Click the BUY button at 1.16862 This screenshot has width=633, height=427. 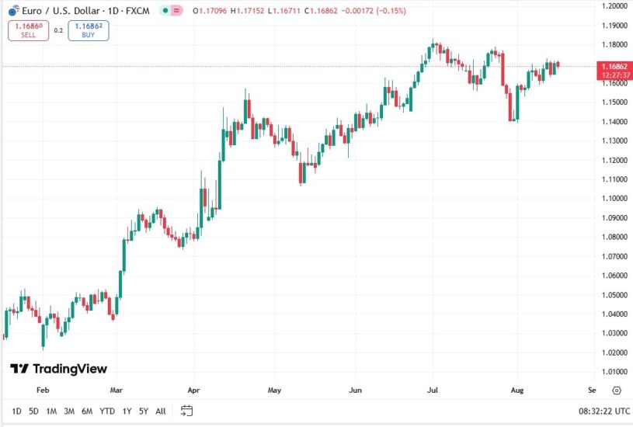88,30
